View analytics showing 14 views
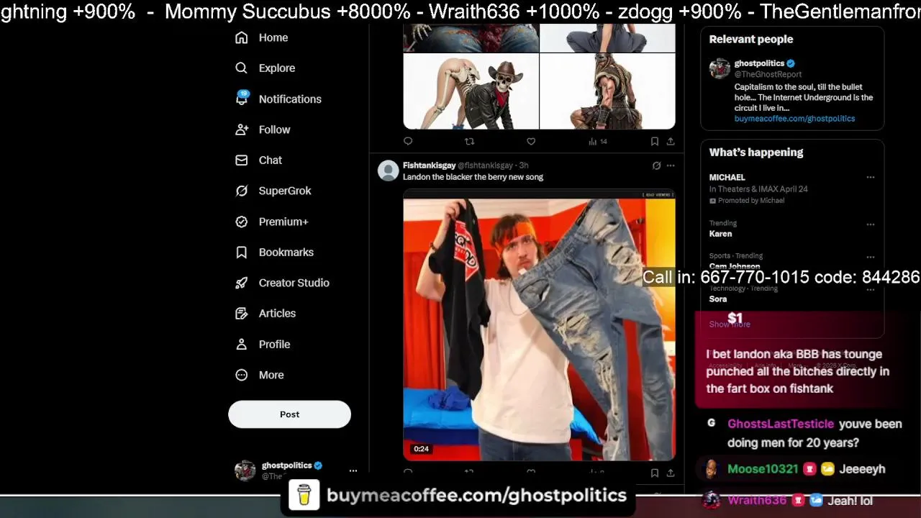Viewport: 921px width, 518px height. click(598, 141)
